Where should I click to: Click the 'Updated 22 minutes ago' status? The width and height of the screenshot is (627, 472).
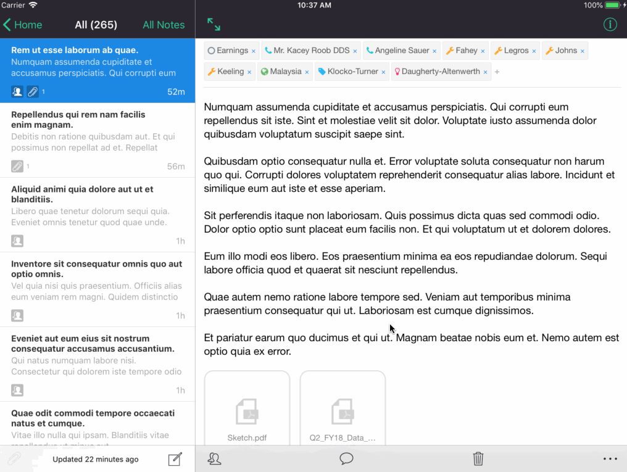[96, 459]
